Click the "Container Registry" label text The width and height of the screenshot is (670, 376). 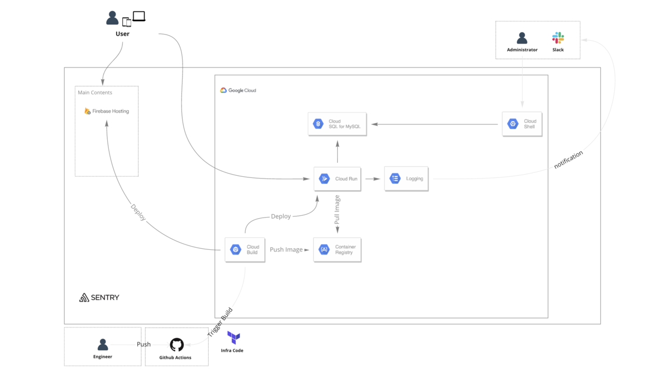(x=345, y=249)
